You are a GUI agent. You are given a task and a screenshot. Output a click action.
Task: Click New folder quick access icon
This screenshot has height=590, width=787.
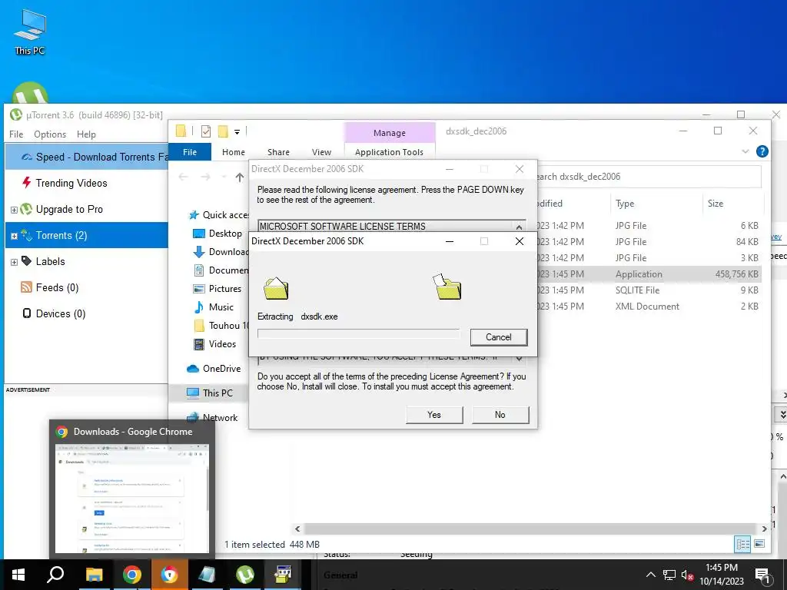223,131
